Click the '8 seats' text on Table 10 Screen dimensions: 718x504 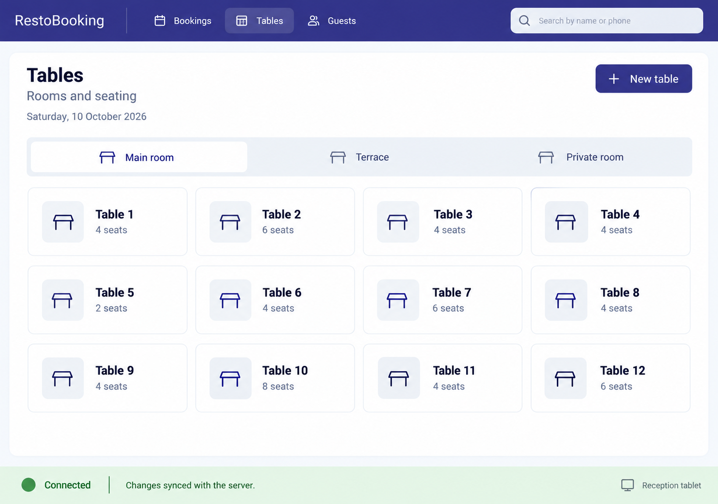pos(278,387)
